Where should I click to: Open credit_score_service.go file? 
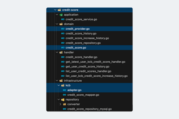tap(81, 19)
